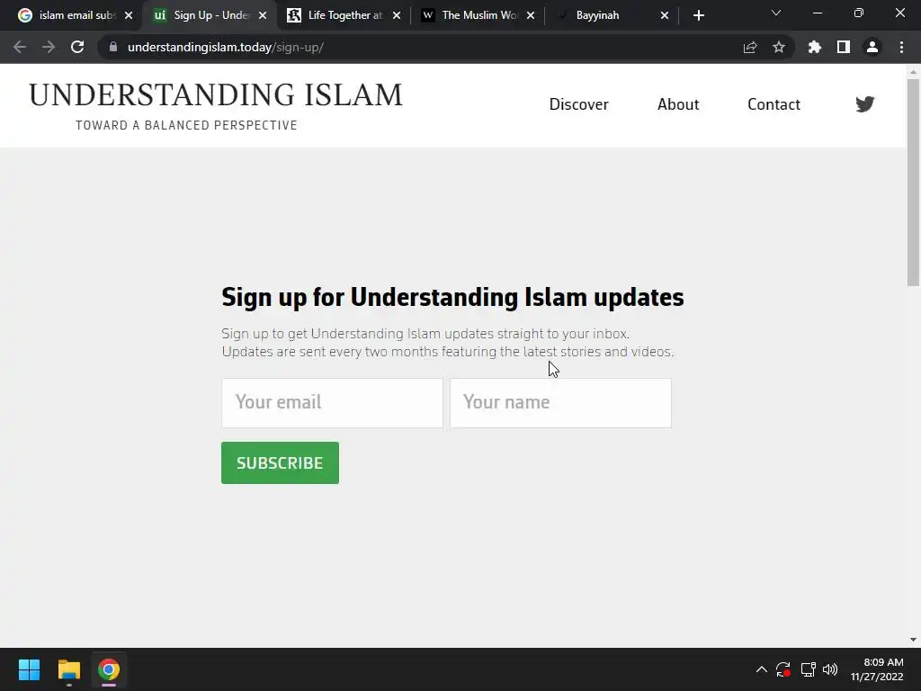921x691 pixels.
Task: Click the 'Toward a Balanced Perspective' tagline
Action: point(186,125)
